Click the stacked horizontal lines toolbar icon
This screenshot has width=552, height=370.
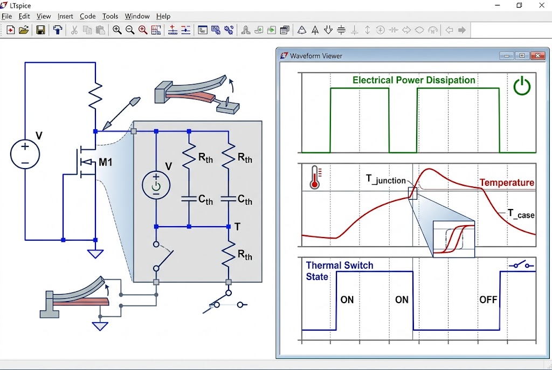coord(341,30)
